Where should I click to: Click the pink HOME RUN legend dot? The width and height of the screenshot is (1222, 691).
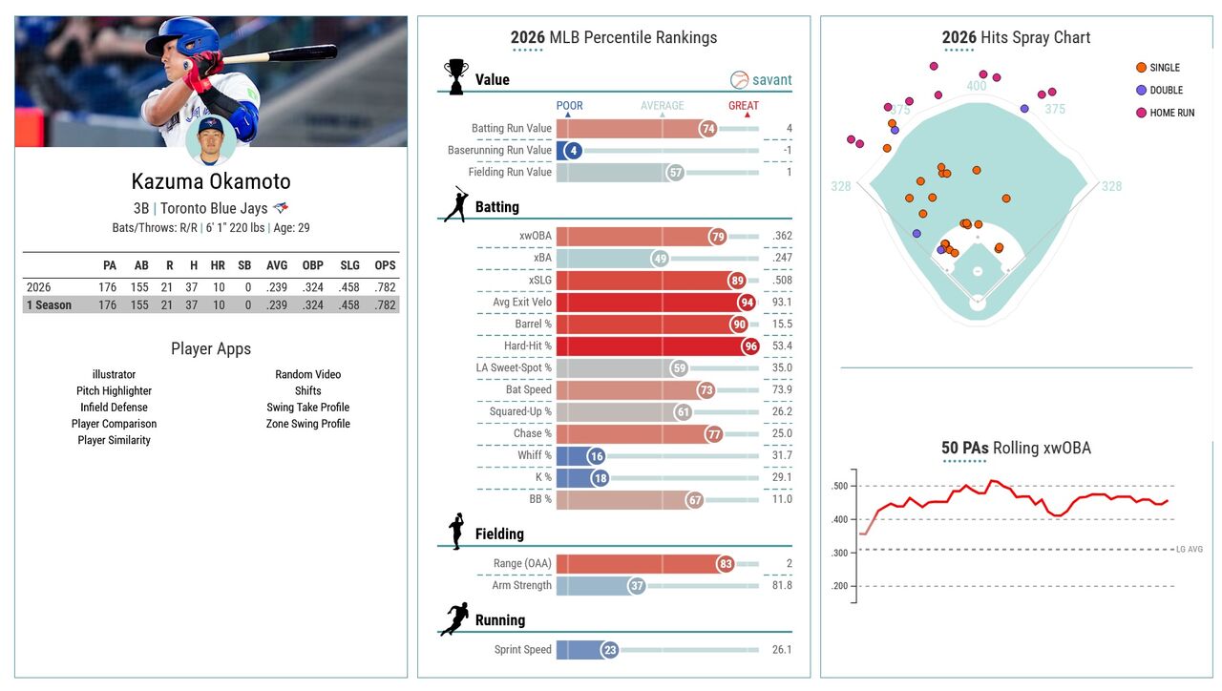pyautogui.click(x=1141, y=113)
